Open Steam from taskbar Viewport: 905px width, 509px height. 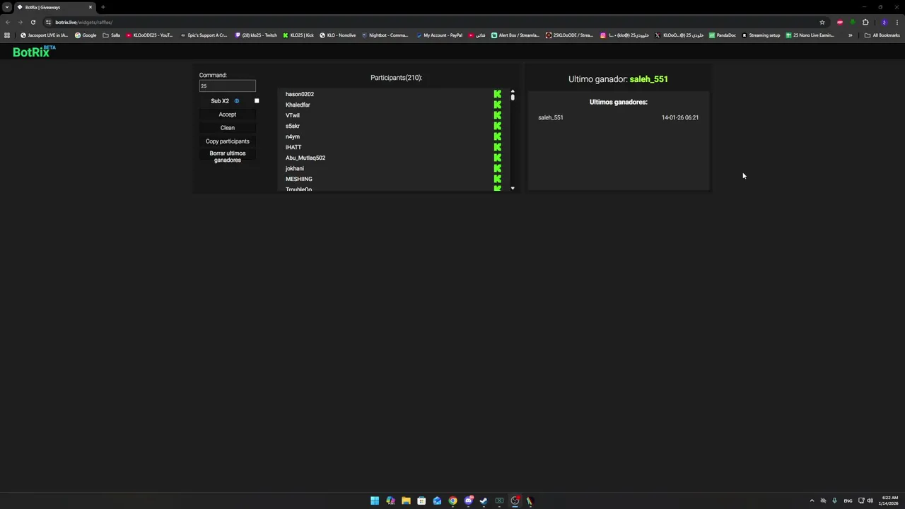(x=484, y=501)
